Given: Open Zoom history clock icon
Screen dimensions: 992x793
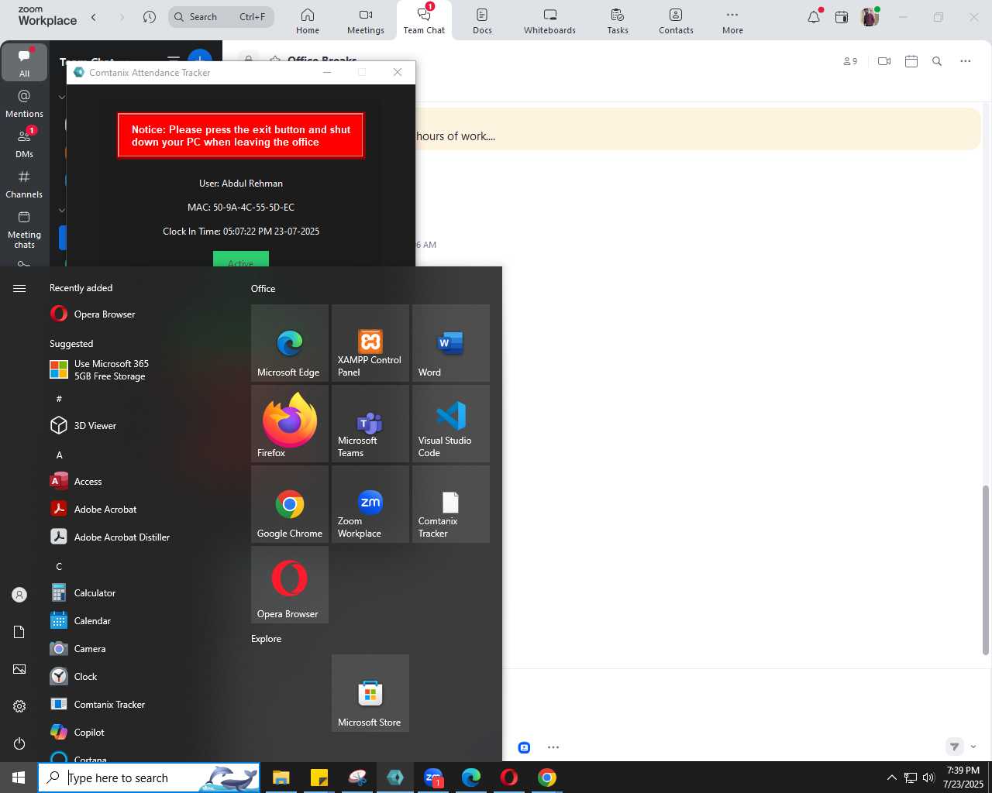Looking at the screenshot, I should tap(150, 17).
